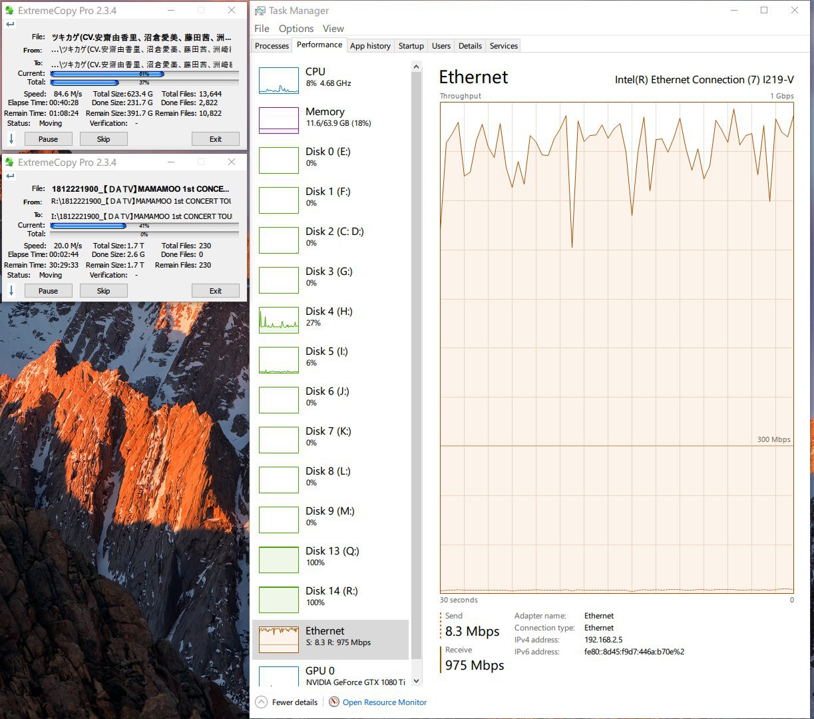This screenshot has width=814, height=719.
Task: Click the Task Manager title bar icon
Action: tap(260, 11)
